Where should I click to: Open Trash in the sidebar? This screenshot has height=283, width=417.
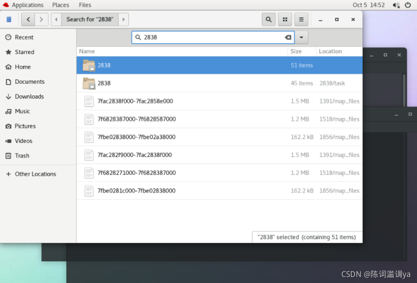click(38, 156)
